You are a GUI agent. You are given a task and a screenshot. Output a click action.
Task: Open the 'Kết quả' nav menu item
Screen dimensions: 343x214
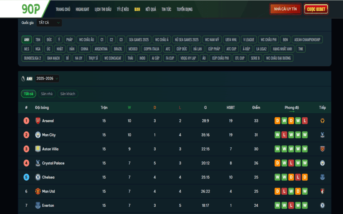click(150, 9)
